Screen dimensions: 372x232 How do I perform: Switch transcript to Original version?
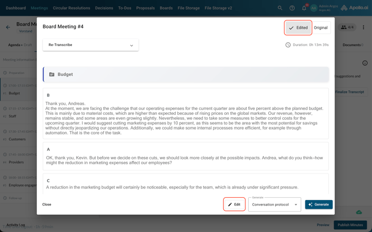pos(321,28)
